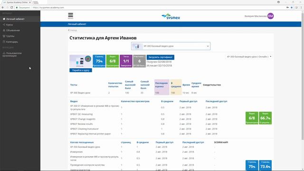Click the Перейти к курсу button
Screen dimensions: 304x171
(81, 70)
